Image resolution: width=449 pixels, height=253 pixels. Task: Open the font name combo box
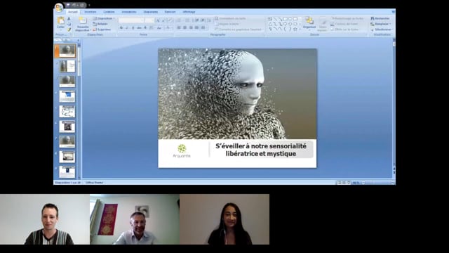click(131, 20)
